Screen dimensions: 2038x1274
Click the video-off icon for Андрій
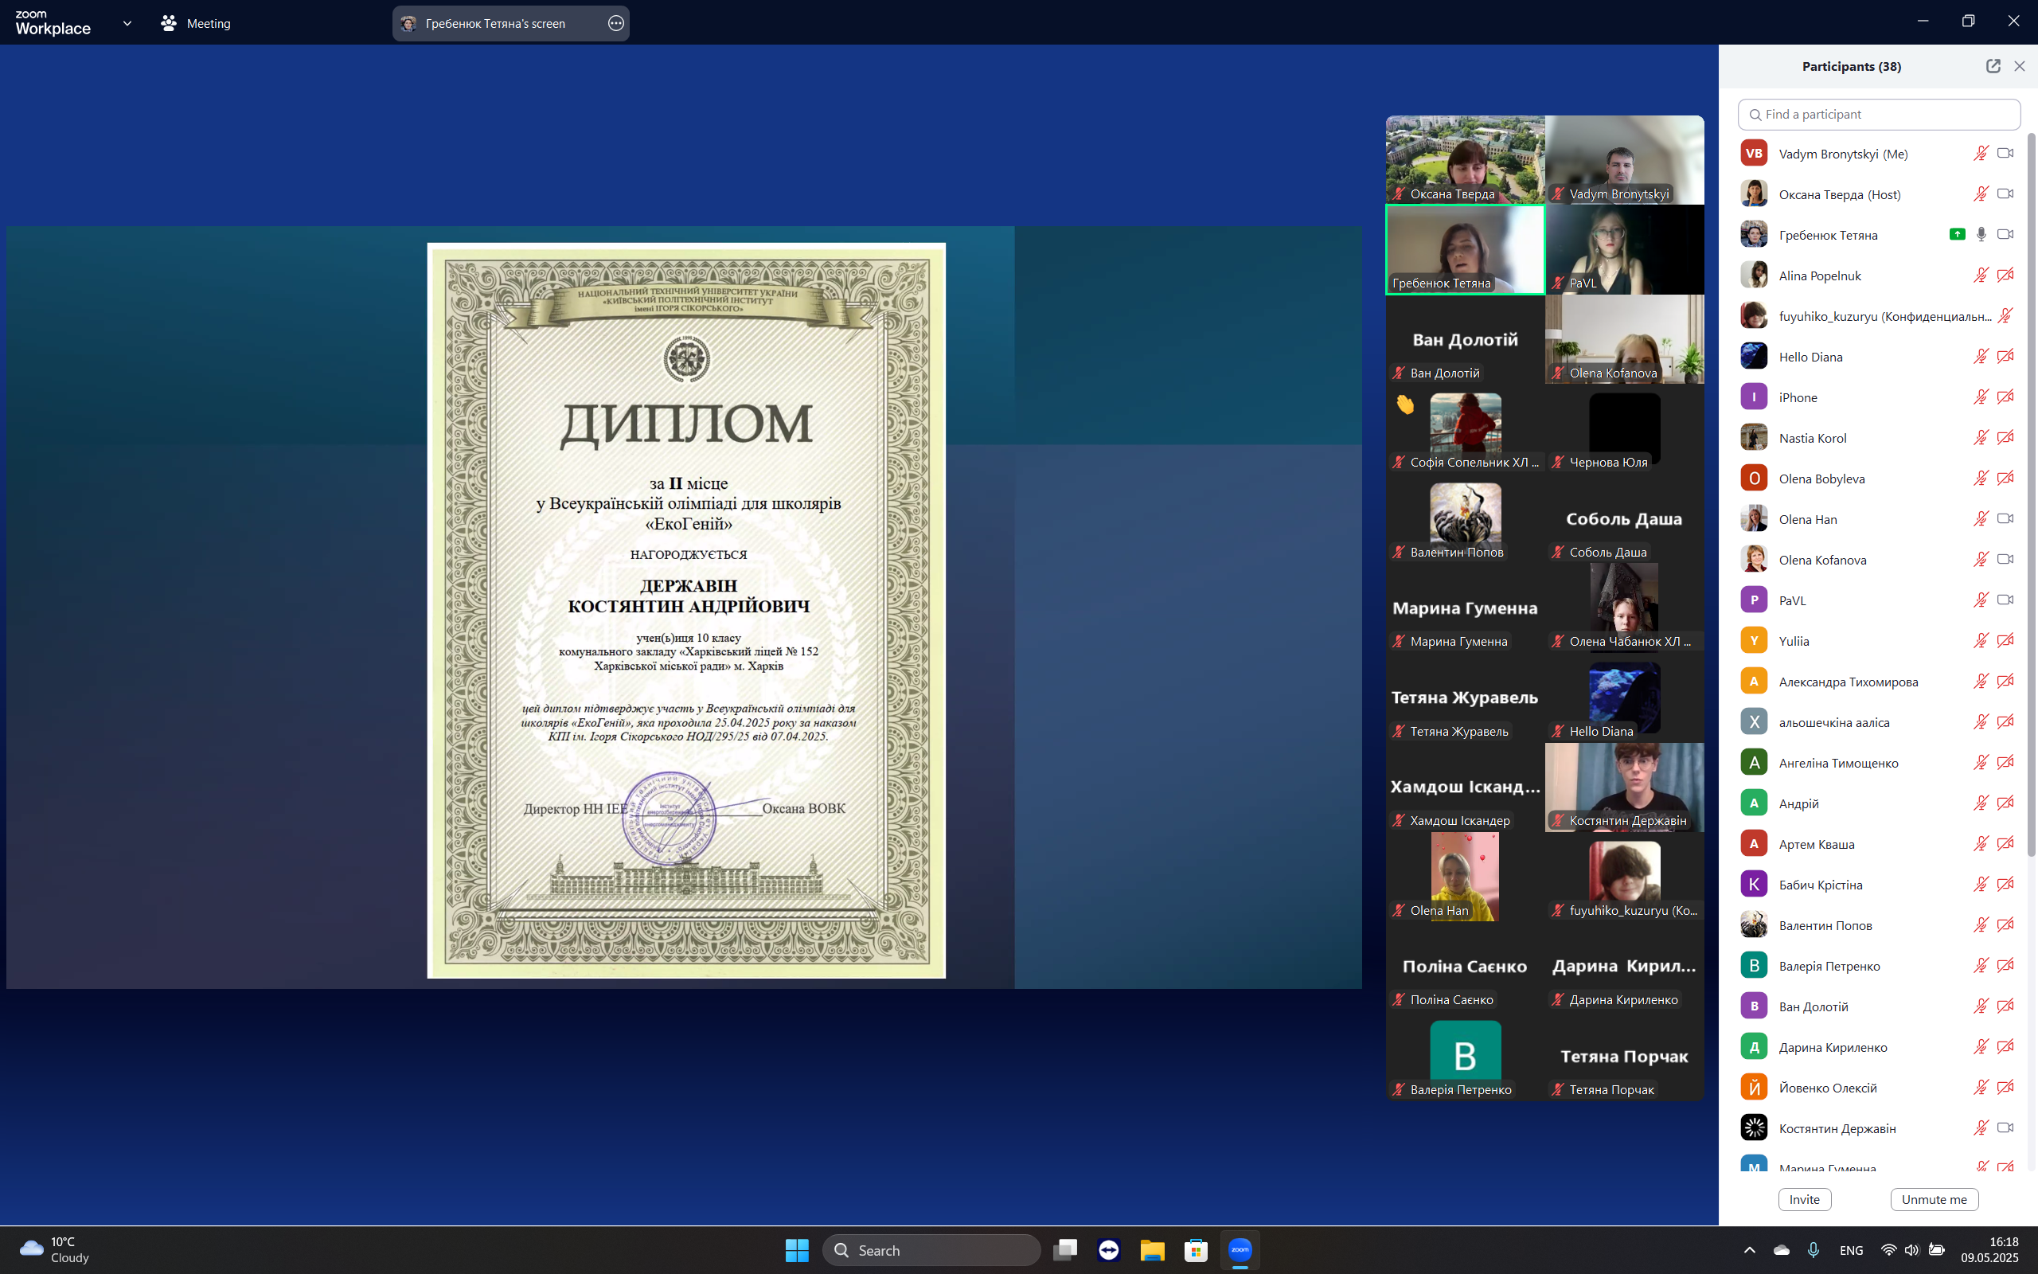(x=2005, y=803)
